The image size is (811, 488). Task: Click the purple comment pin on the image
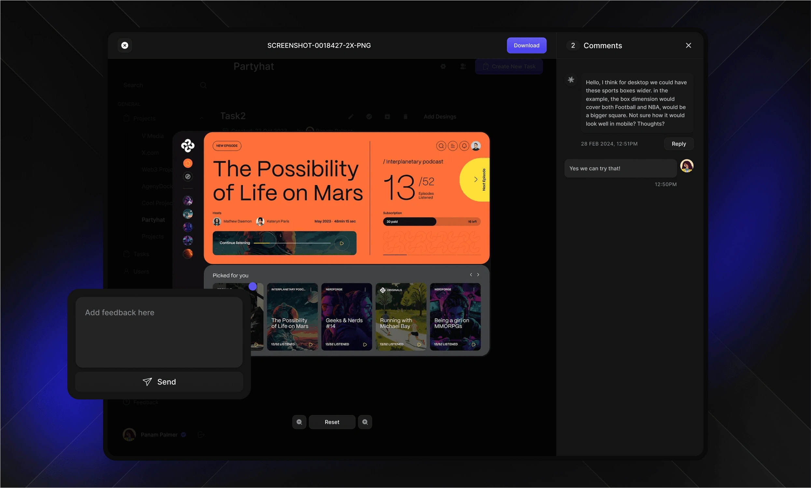[x=252, y=286]
